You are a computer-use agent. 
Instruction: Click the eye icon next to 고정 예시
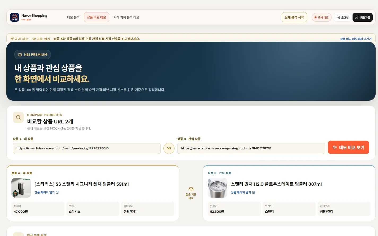(34, 39)
